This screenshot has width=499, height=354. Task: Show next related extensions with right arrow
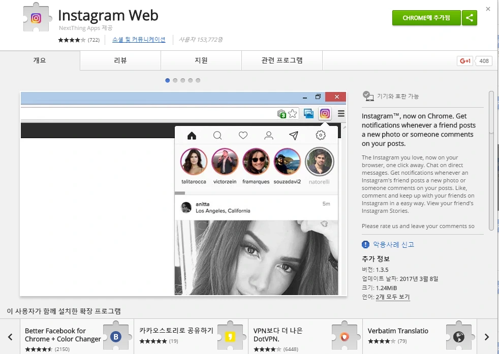487,337
